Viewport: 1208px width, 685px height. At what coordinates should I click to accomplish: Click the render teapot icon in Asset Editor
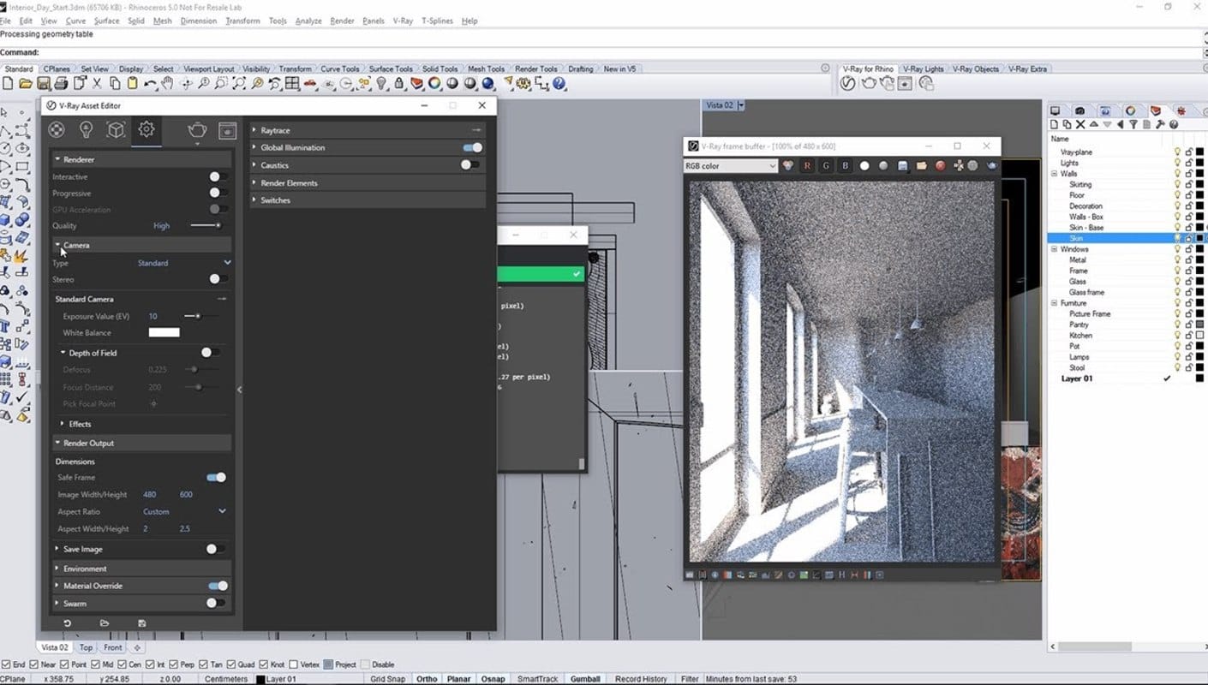coord(197,130)
